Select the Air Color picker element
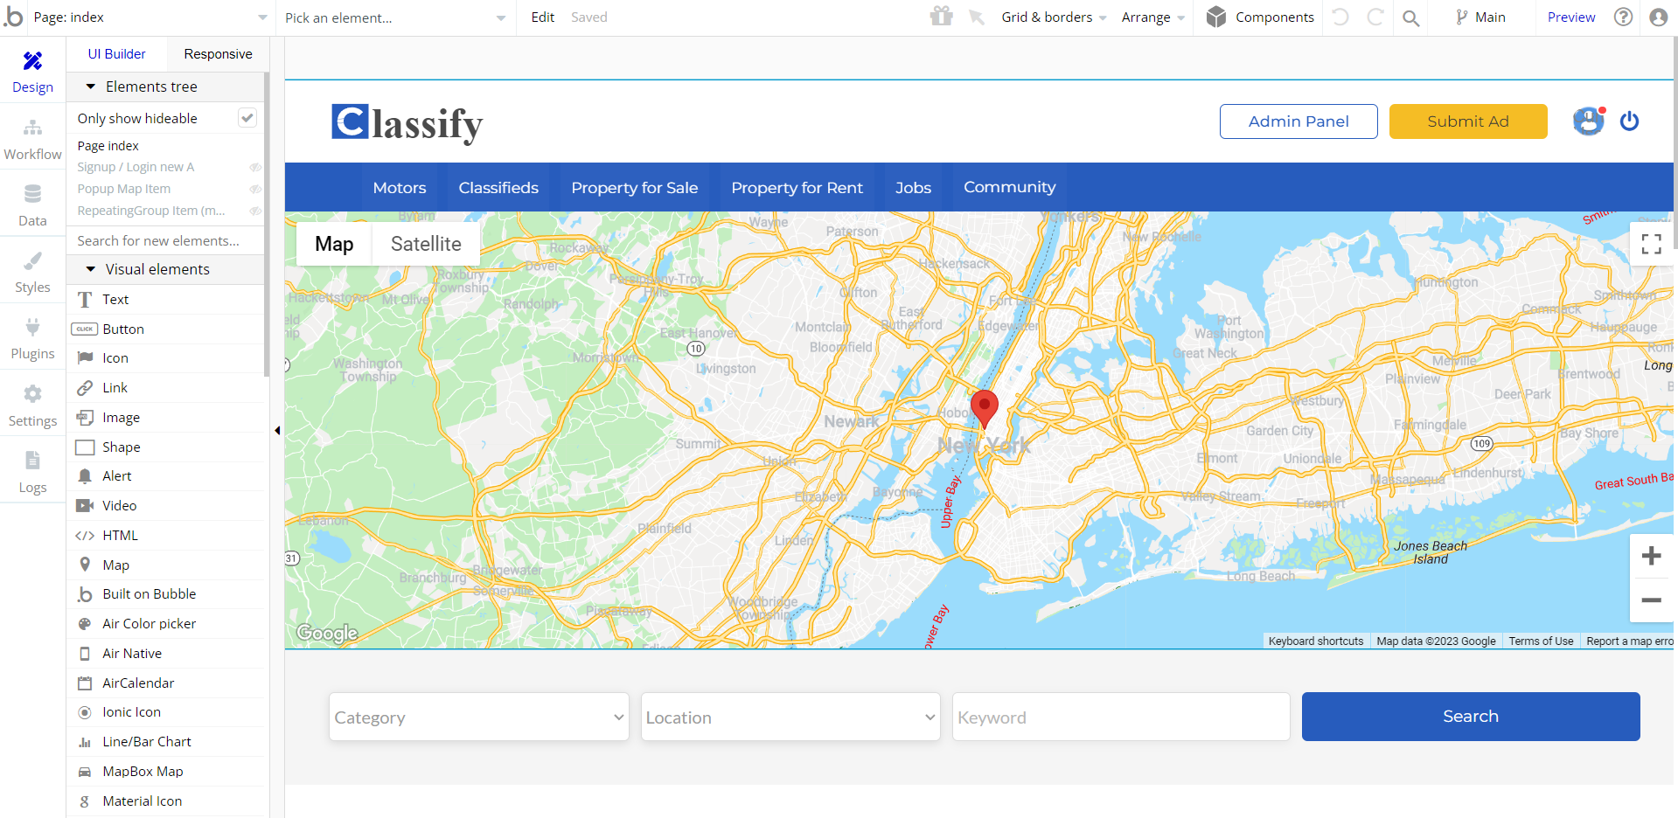This screenshot has height=818, width=1678. (x=165, y=624)
